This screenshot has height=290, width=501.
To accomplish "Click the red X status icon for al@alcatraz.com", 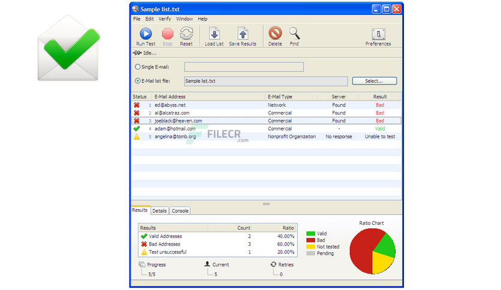I will (137, 113).
